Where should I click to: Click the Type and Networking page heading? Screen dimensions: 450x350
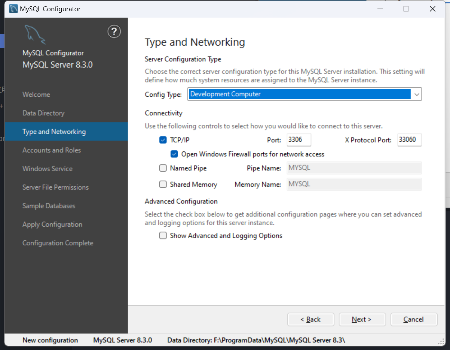195,42
